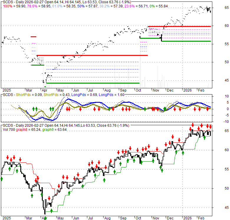
Task: Click the 'LongPds = 0.69' oscillator label
Action: point(84,95)
